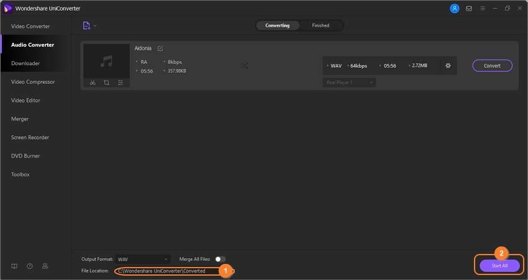Switch to the Finished tab
This screenshot has height=280, width=528.
click(x=321, y=25)
